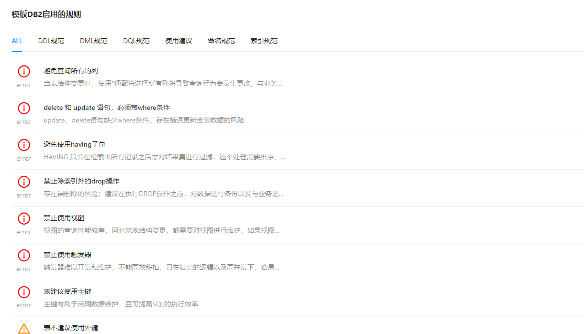Switch to DQL规范 tab
This screenshot has height=334, width=584.
point(136,41)
